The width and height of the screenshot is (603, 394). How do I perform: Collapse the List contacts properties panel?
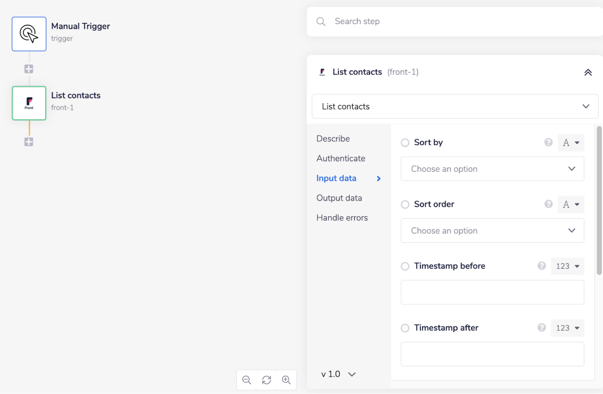click(588, 72)
